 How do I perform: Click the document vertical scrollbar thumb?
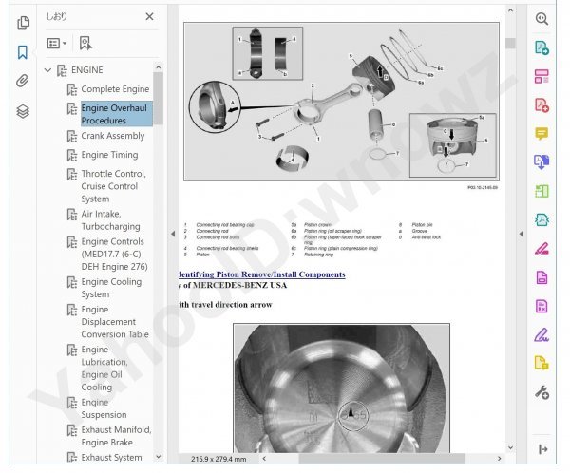tap(510, 44)
